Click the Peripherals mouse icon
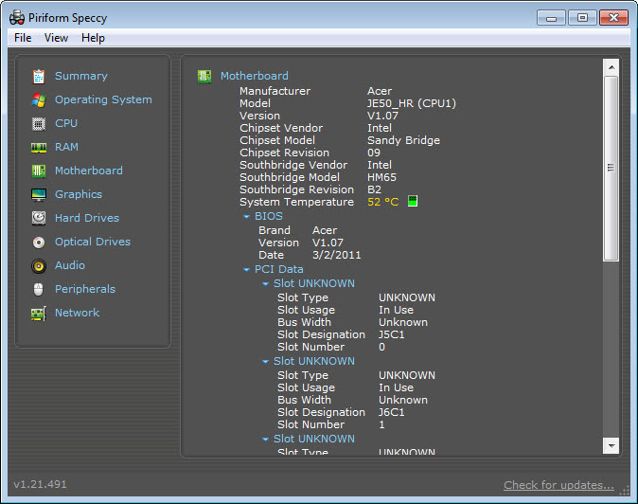This screenshot has height=504, width=638. coord(39,290)
